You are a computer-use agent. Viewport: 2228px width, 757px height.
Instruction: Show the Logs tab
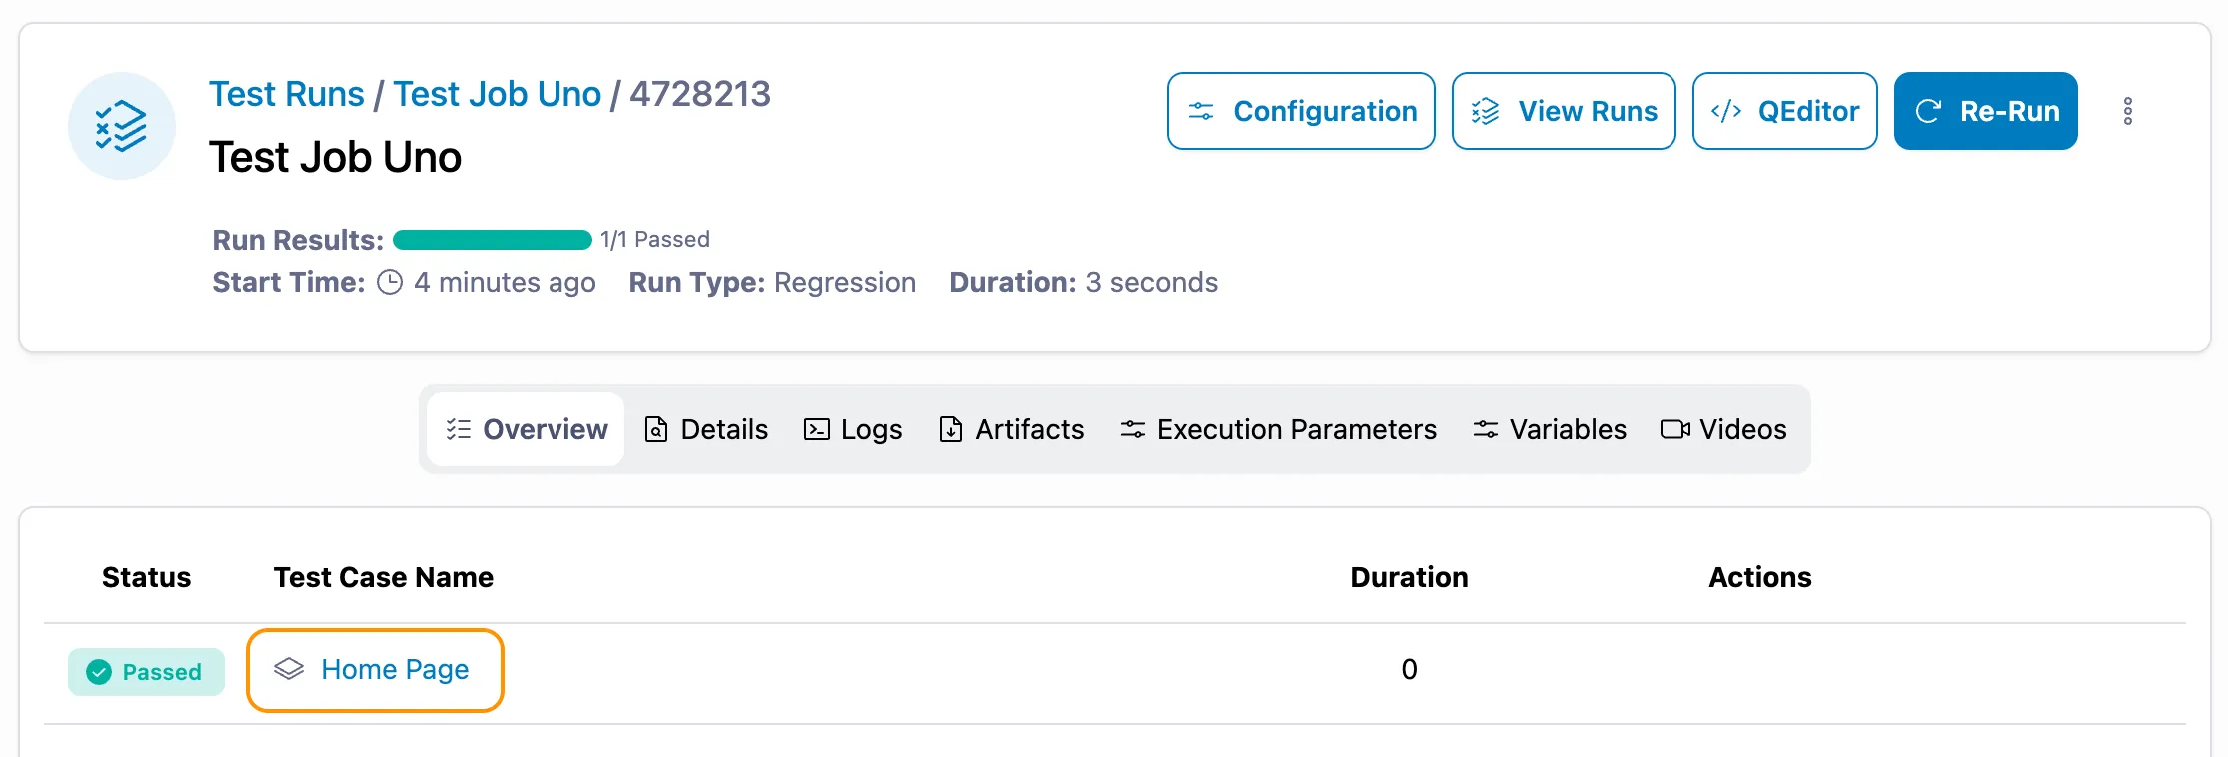(x=853, y=429)
